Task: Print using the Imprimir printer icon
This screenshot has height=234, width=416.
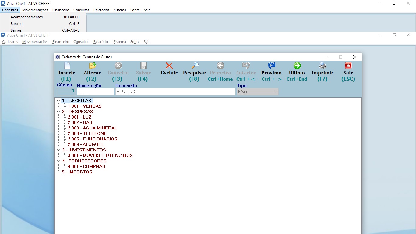Action: (x=323, y=66)
